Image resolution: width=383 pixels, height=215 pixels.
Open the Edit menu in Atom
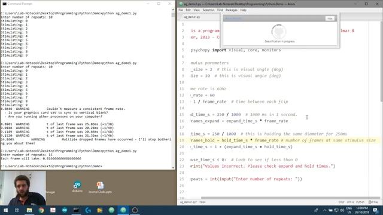[x=188, y=10]
